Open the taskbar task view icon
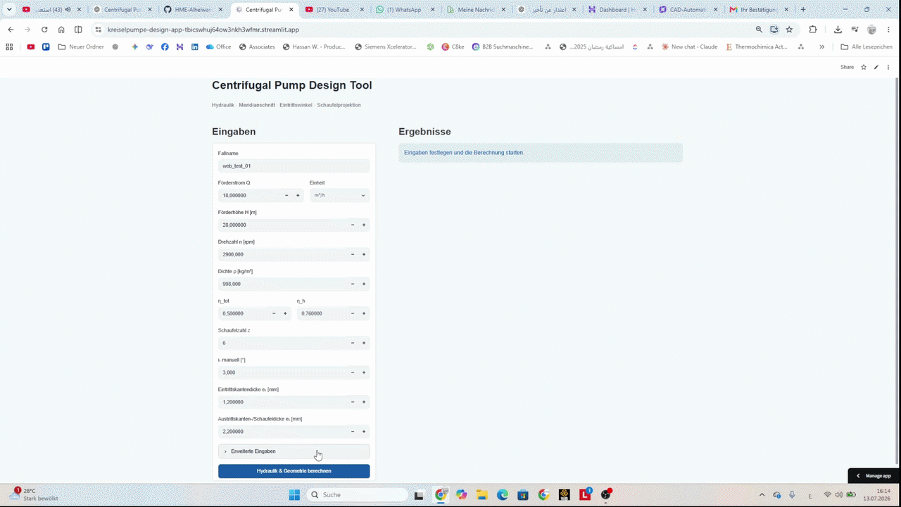901x507 pixels. (419, 494)
